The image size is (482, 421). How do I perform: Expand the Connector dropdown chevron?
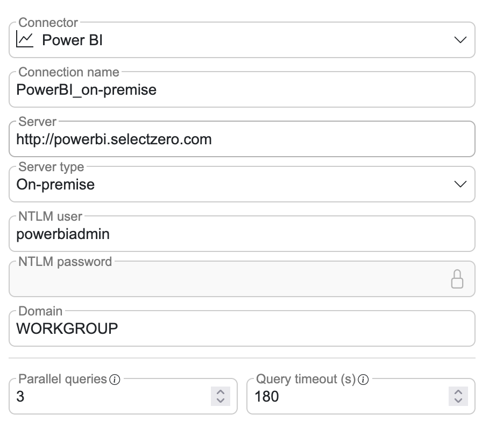point(460,40)
